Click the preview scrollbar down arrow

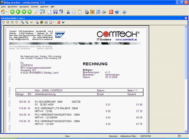click(186, 131)
